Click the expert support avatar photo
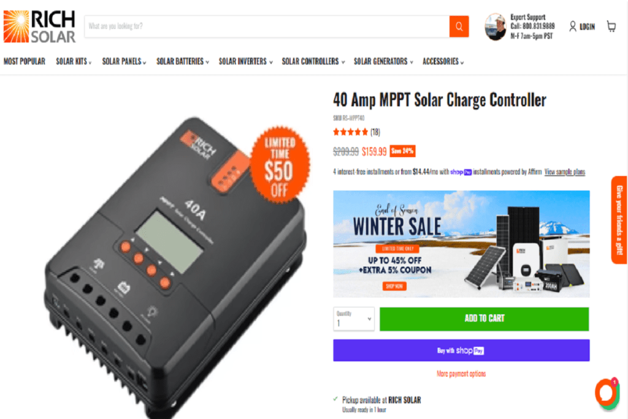 (496, 27)
